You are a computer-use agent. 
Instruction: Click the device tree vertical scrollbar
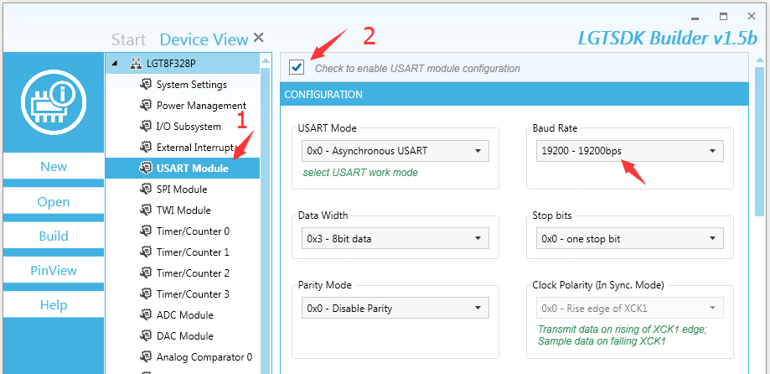coord(266,219)
